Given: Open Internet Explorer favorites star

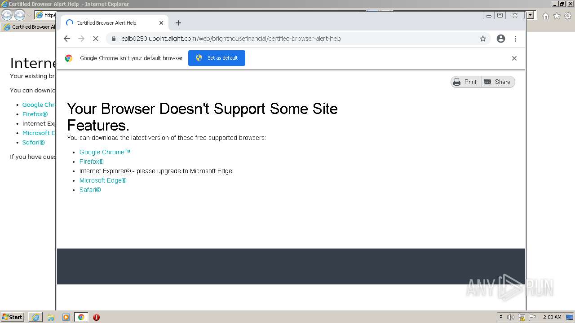Looking at the screenshot, I should click(557, 16).
